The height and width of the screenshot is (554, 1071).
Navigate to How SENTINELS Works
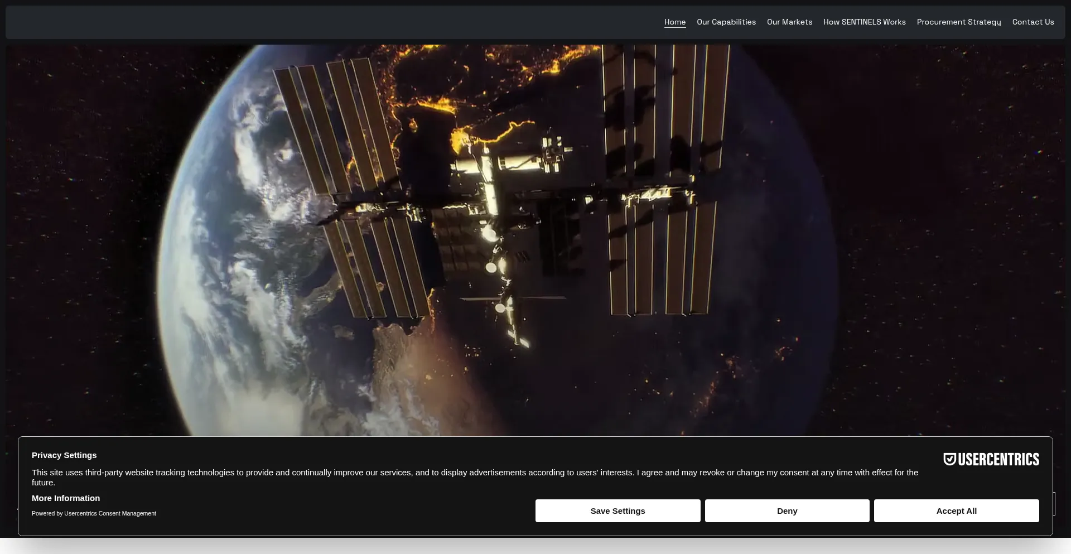click(864, 22)
